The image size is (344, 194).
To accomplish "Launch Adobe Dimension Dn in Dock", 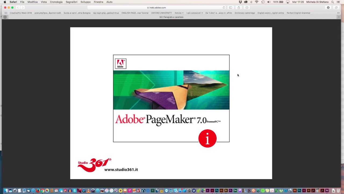I will 235,190.
